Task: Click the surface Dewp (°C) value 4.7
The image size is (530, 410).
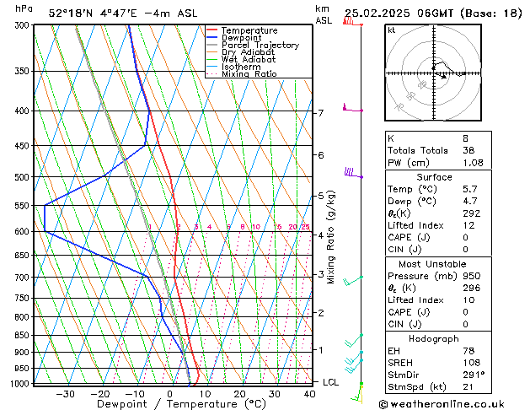Action: [x=470, y=202]
